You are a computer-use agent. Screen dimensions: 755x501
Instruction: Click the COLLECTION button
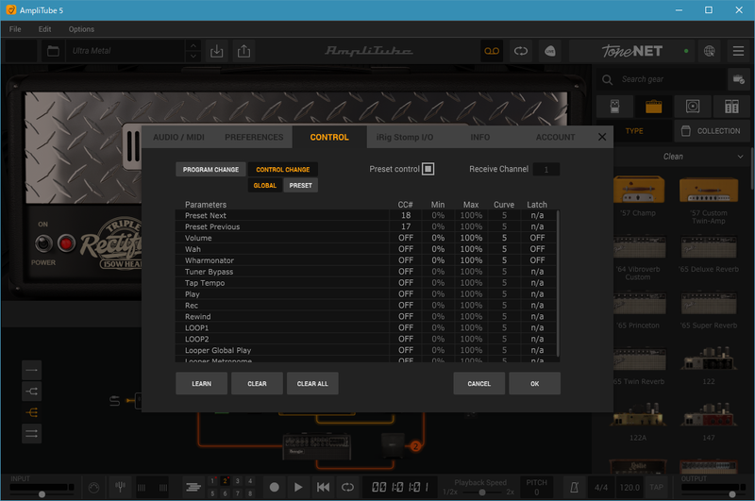pyautogui.click(x=713, y=131)
